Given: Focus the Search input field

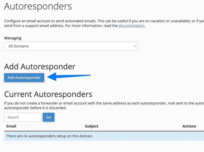Looking at the screenshot, I should pos(23,117).
